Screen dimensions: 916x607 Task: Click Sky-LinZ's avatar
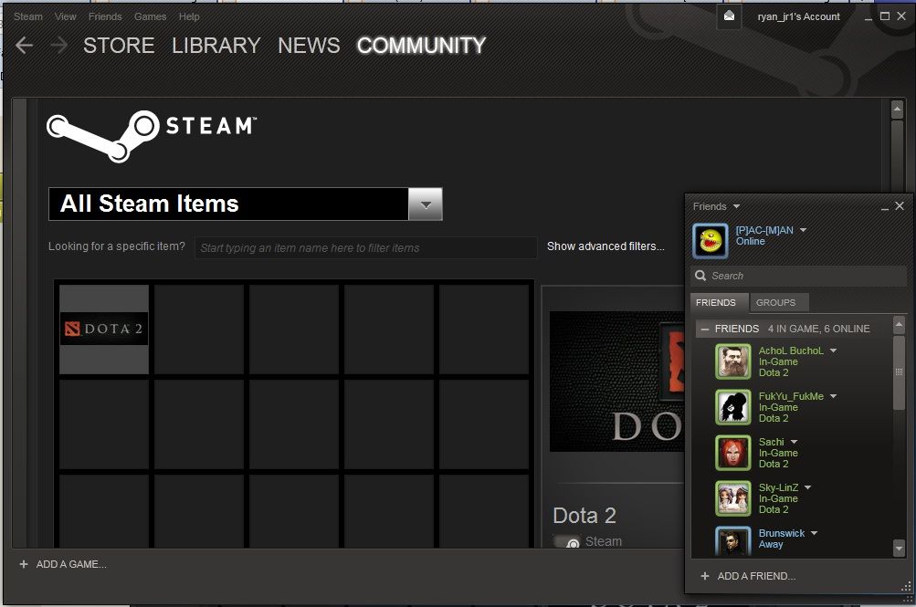tap(733, 497)
